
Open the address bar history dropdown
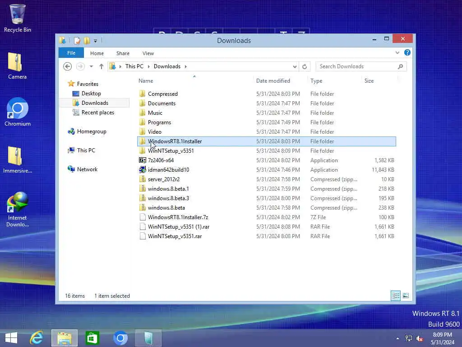click(x=295, y=67)
